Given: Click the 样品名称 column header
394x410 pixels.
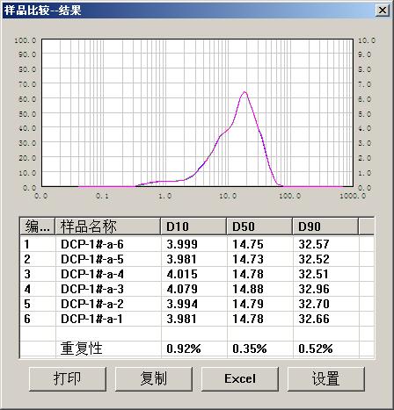Looking at the screenshot, I should pyautogui.click(x=108, y=227).
